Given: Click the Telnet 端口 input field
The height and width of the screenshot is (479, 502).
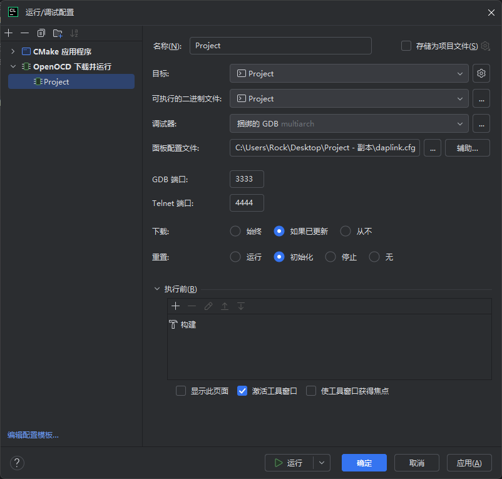Looking at the screenshot, I should click(x=246, y=202).
